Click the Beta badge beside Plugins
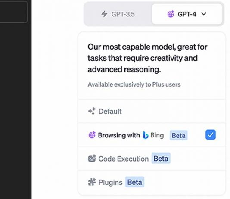The image size is (230, 199). tap(135, 182)
